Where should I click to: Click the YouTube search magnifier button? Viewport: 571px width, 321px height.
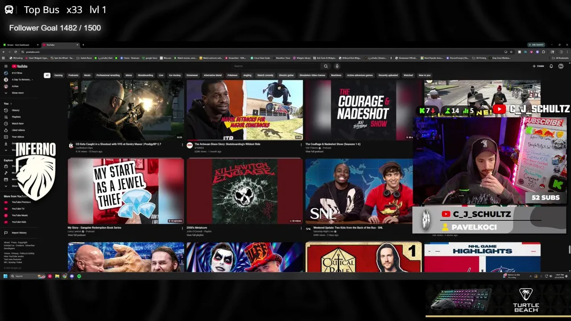[x=326, y=66]
